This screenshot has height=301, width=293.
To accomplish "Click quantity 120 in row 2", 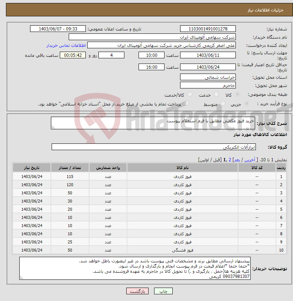I will coord(70,185).
